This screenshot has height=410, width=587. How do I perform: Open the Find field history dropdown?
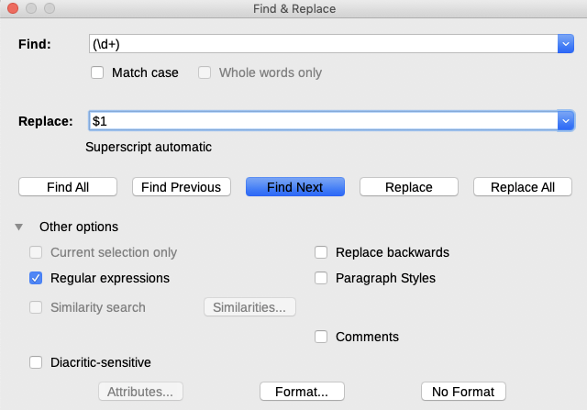[x=566, y=44]
